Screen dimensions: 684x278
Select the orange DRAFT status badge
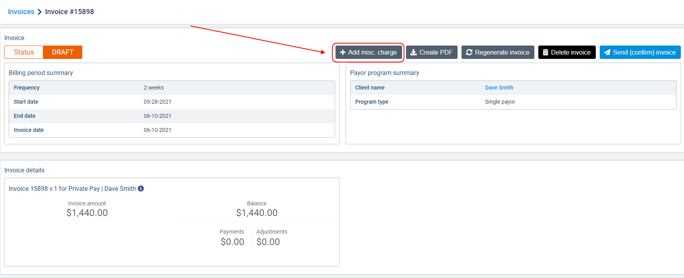(x=63, y=52)
